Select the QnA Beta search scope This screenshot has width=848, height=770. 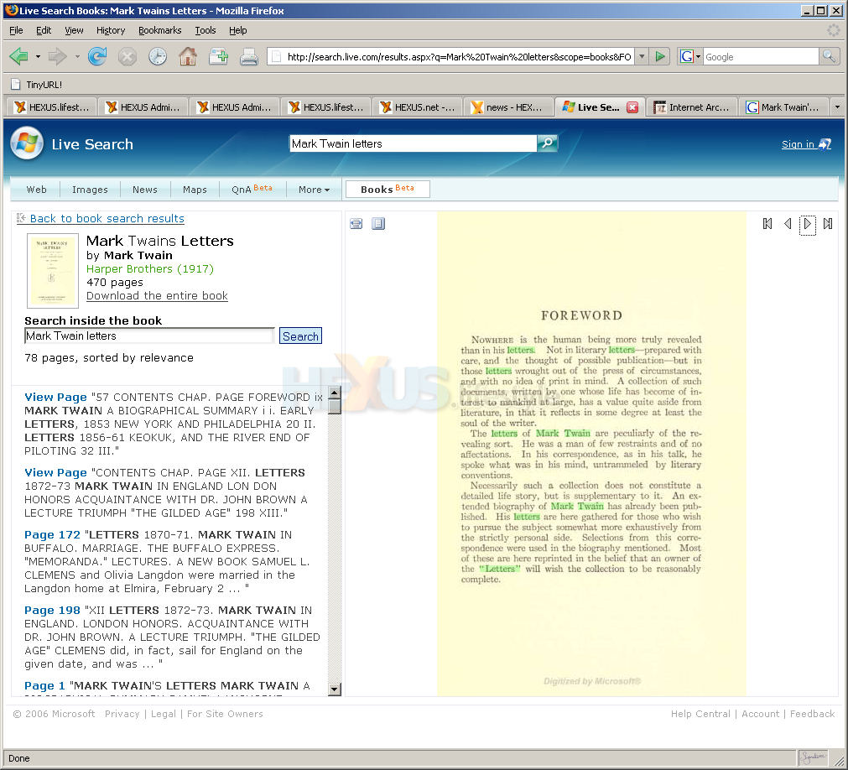(252, 190)
